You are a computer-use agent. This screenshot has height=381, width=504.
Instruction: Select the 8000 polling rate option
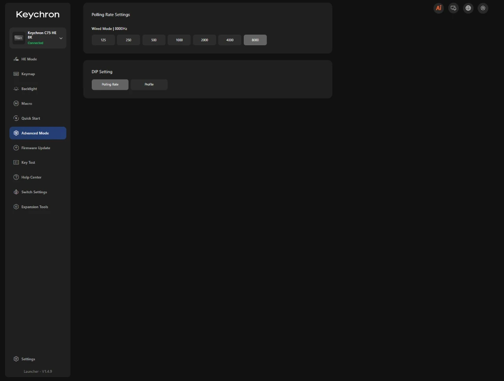click(255, 40)
